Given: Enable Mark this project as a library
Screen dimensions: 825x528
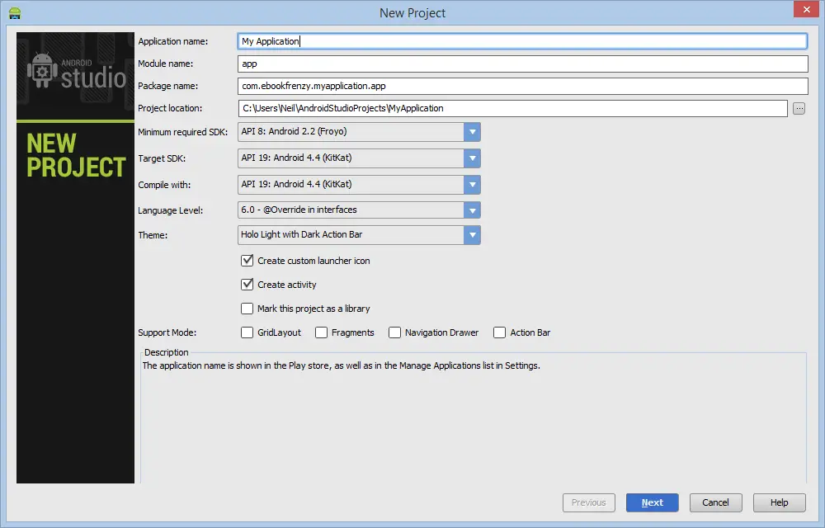Looking at the screenshot, I should (247, 309).
